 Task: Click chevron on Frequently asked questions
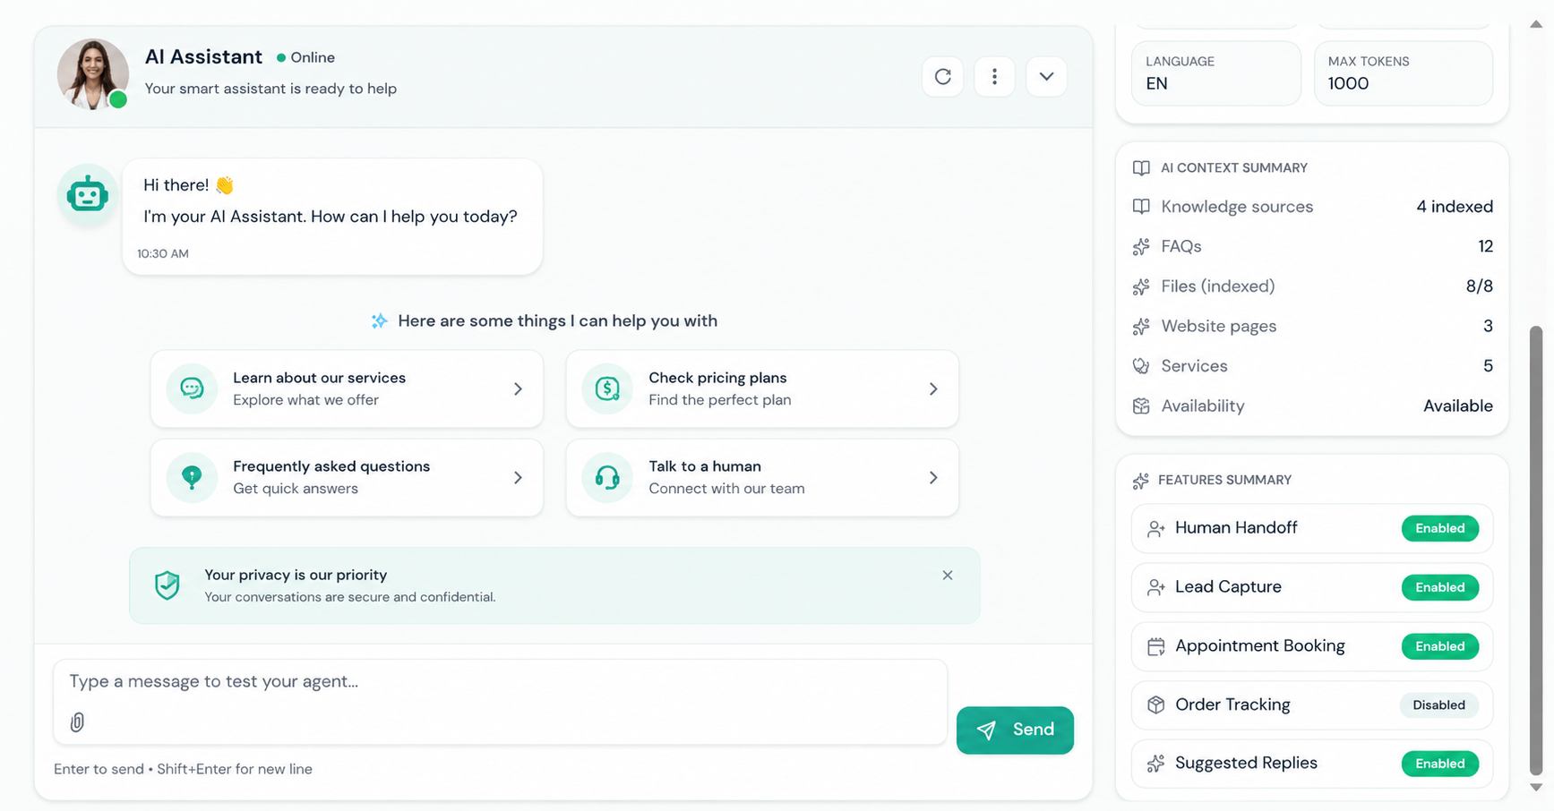click(518, 477)
